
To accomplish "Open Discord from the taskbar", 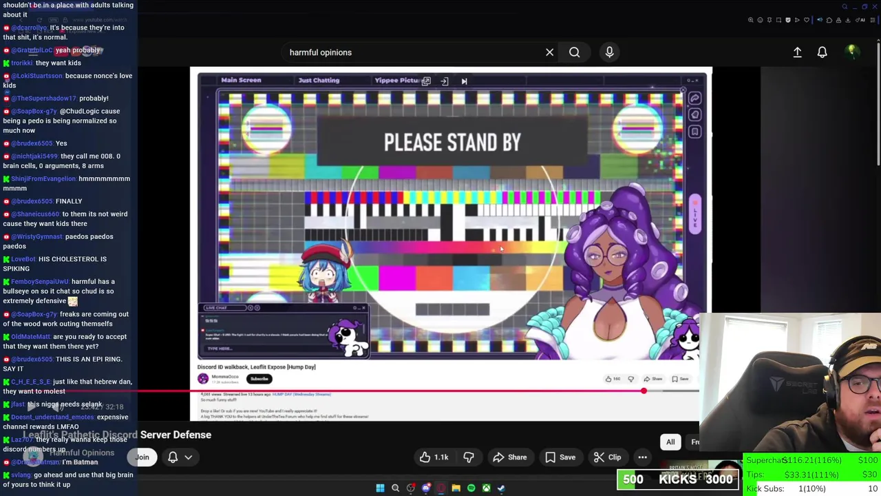I will (x=426, y=488).
